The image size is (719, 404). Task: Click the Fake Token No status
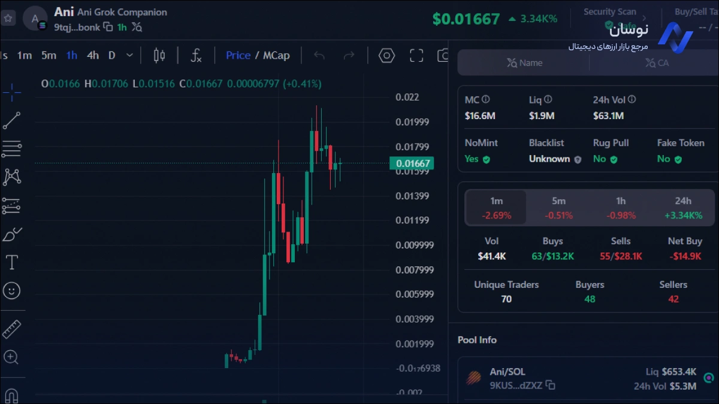[669, 159]
